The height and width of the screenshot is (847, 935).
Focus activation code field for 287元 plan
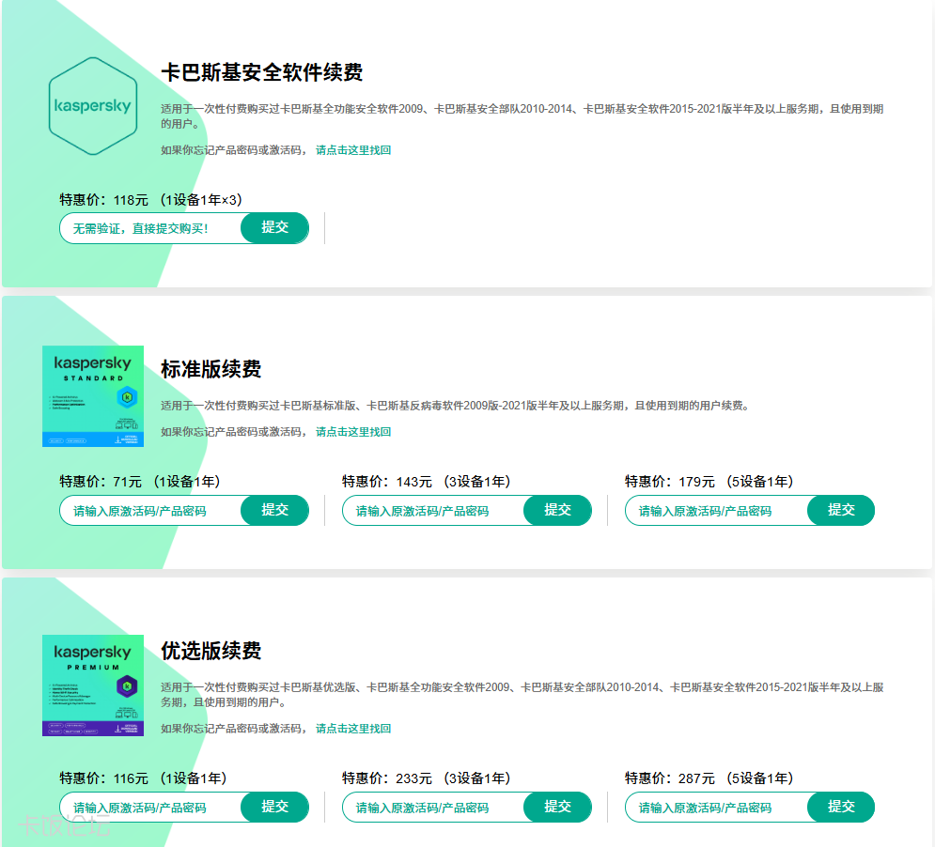(716, 808)
